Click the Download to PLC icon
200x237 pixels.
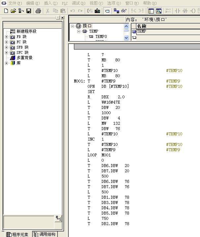tap(97, 11)
